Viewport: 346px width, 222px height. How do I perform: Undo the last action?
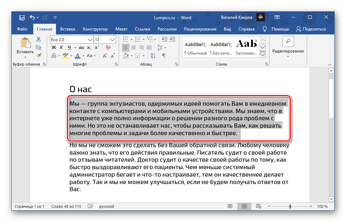(32, 17)
